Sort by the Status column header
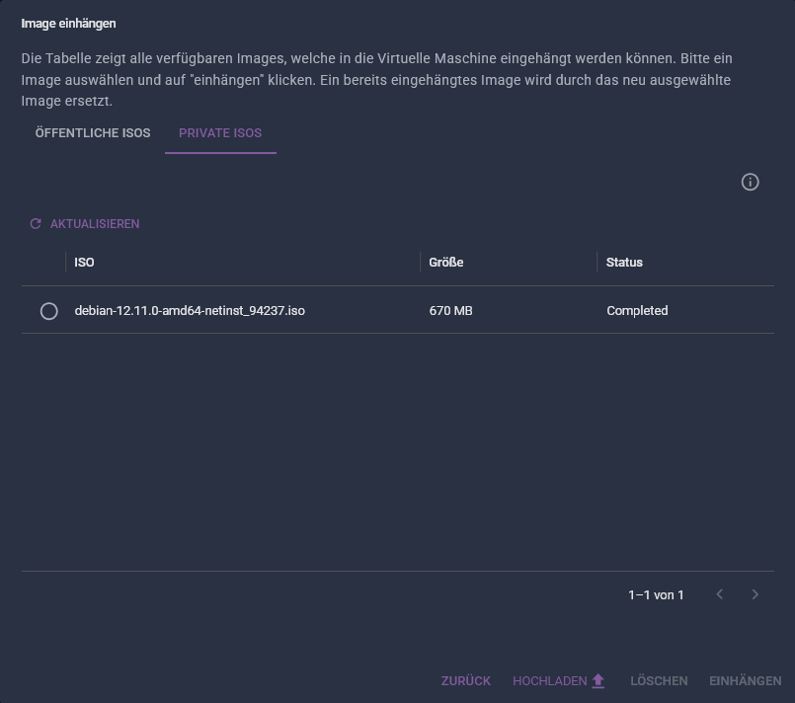 coord(624,262)
